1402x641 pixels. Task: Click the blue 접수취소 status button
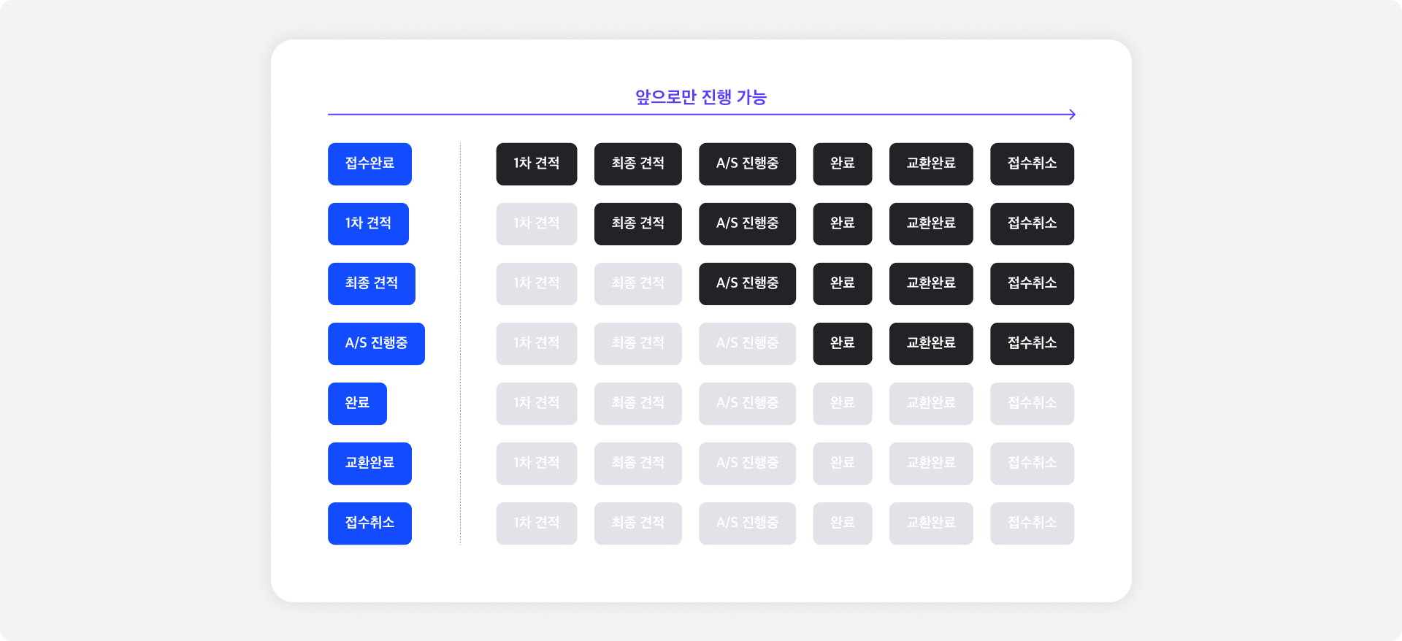click(369, 523)
